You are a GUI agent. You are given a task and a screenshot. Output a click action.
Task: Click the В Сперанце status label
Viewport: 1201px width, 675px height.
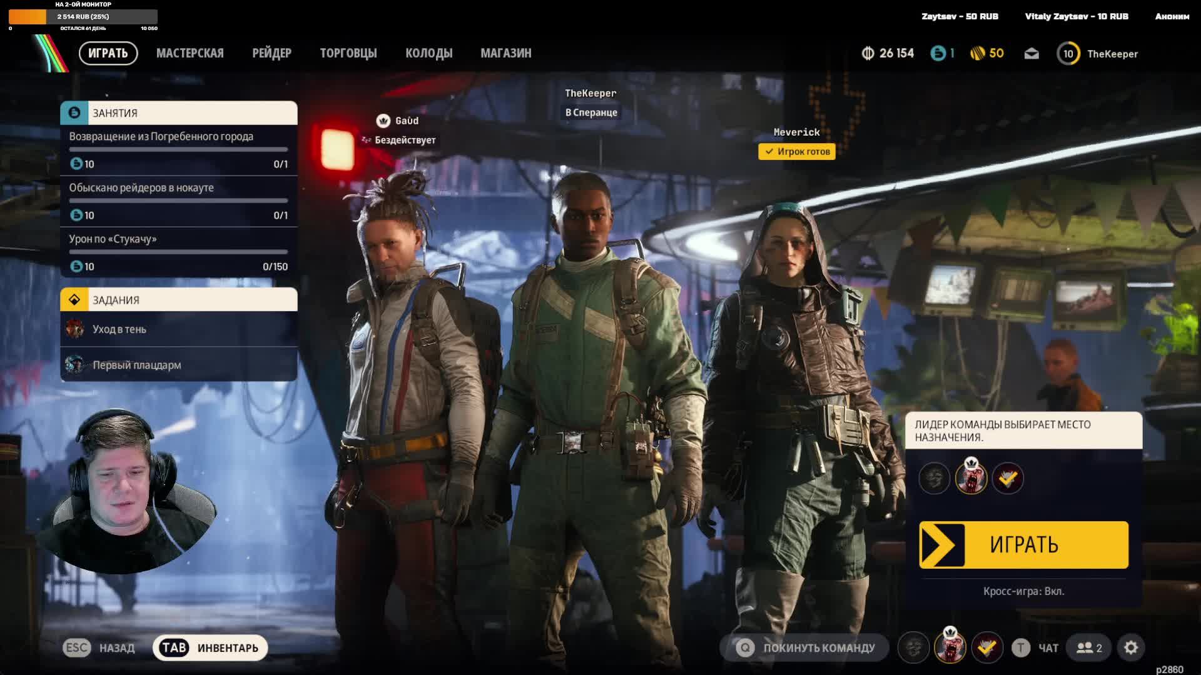tap(591, 112)
